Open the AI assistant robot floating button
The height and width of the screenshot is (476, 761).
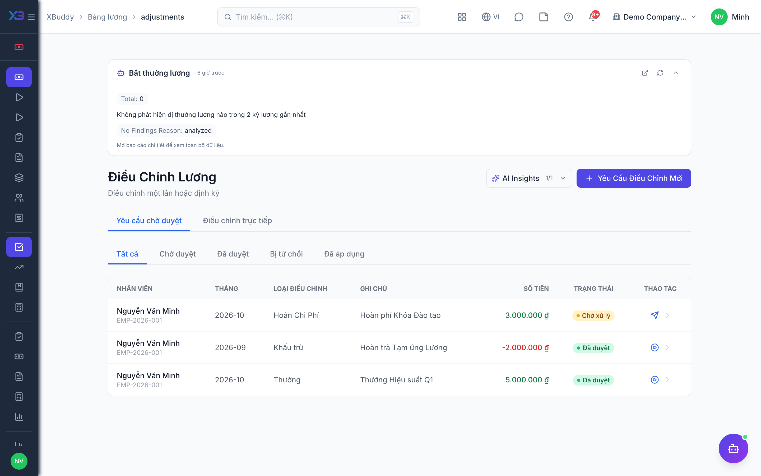point(733,448)
